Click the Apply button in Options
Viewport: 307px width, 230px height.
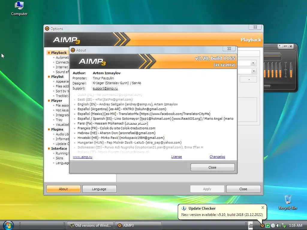(207, 189)
